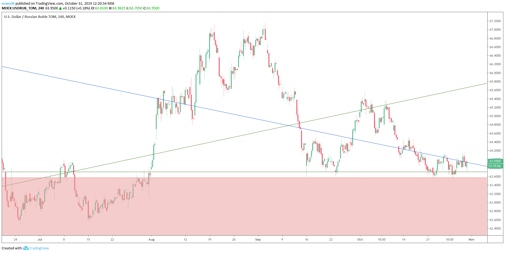Screen dimensions: 505x253
Task: Open the TradingView link in the footer
Action: click(x=39, y=248)
